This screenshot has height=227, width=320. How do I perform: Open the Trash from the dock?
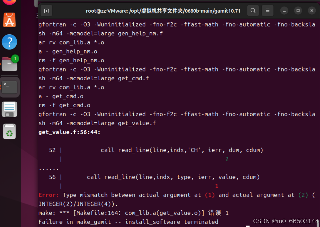coord(9,131)
